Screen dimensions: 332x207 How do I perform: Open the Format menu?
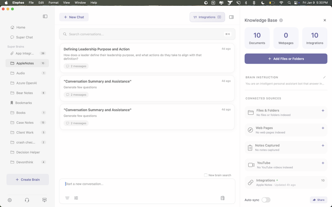pos(54,3)
